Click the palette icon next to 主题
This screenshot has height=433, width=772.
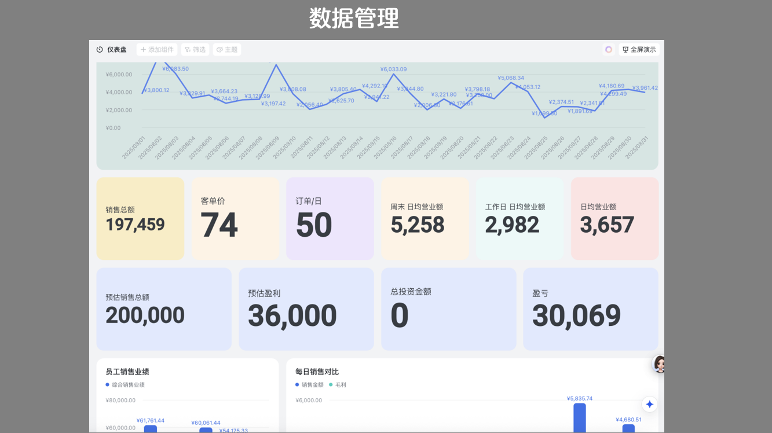[219, 50]
